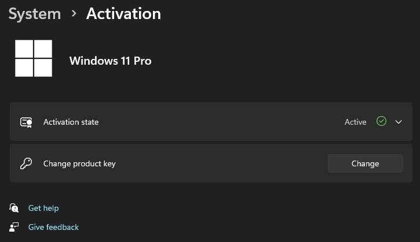Go back to System breadcrumb
The image size is (420, 242).
click(x=34, y=13)
